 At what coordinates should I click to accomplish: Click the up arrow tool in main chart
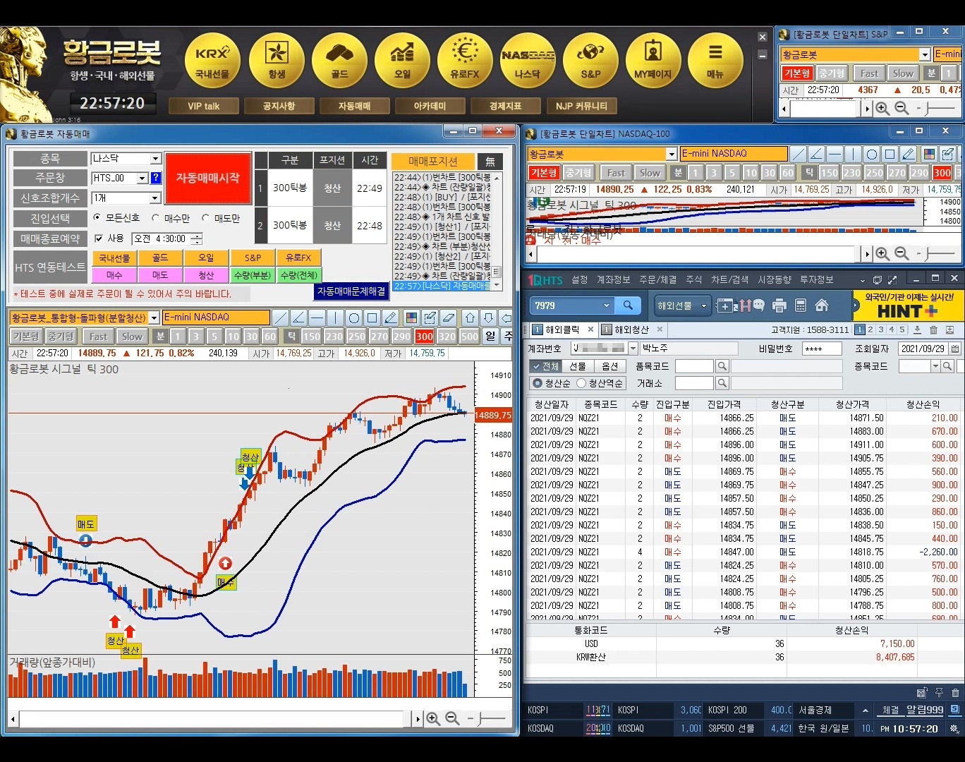pos(471,317)
